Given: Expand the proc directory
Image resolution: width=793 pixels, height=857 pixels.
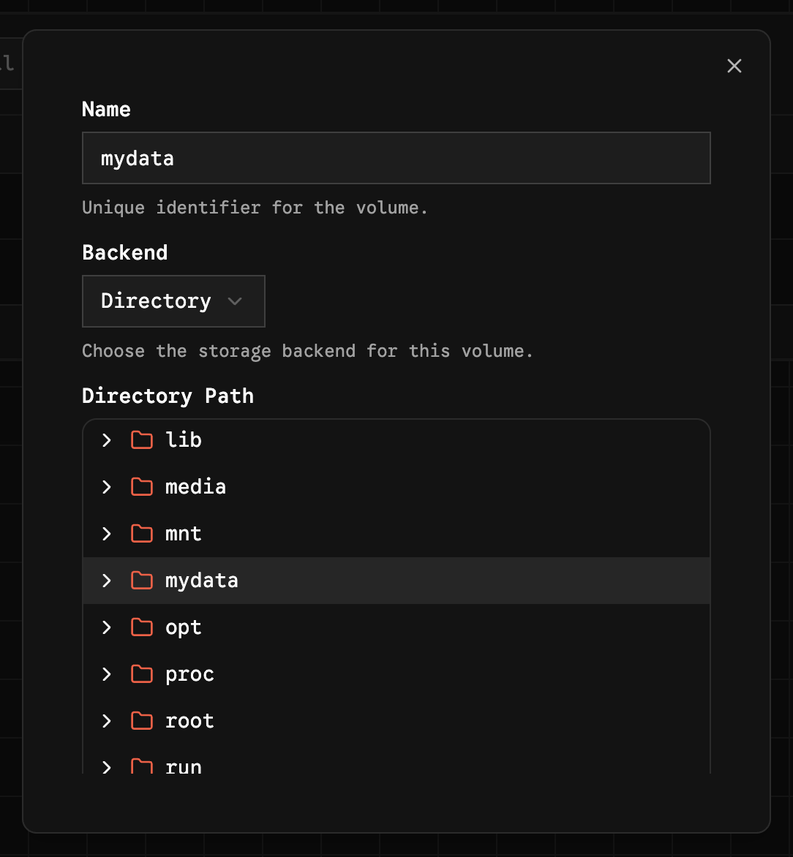Looking at the screenshot, I should point(106,673).
